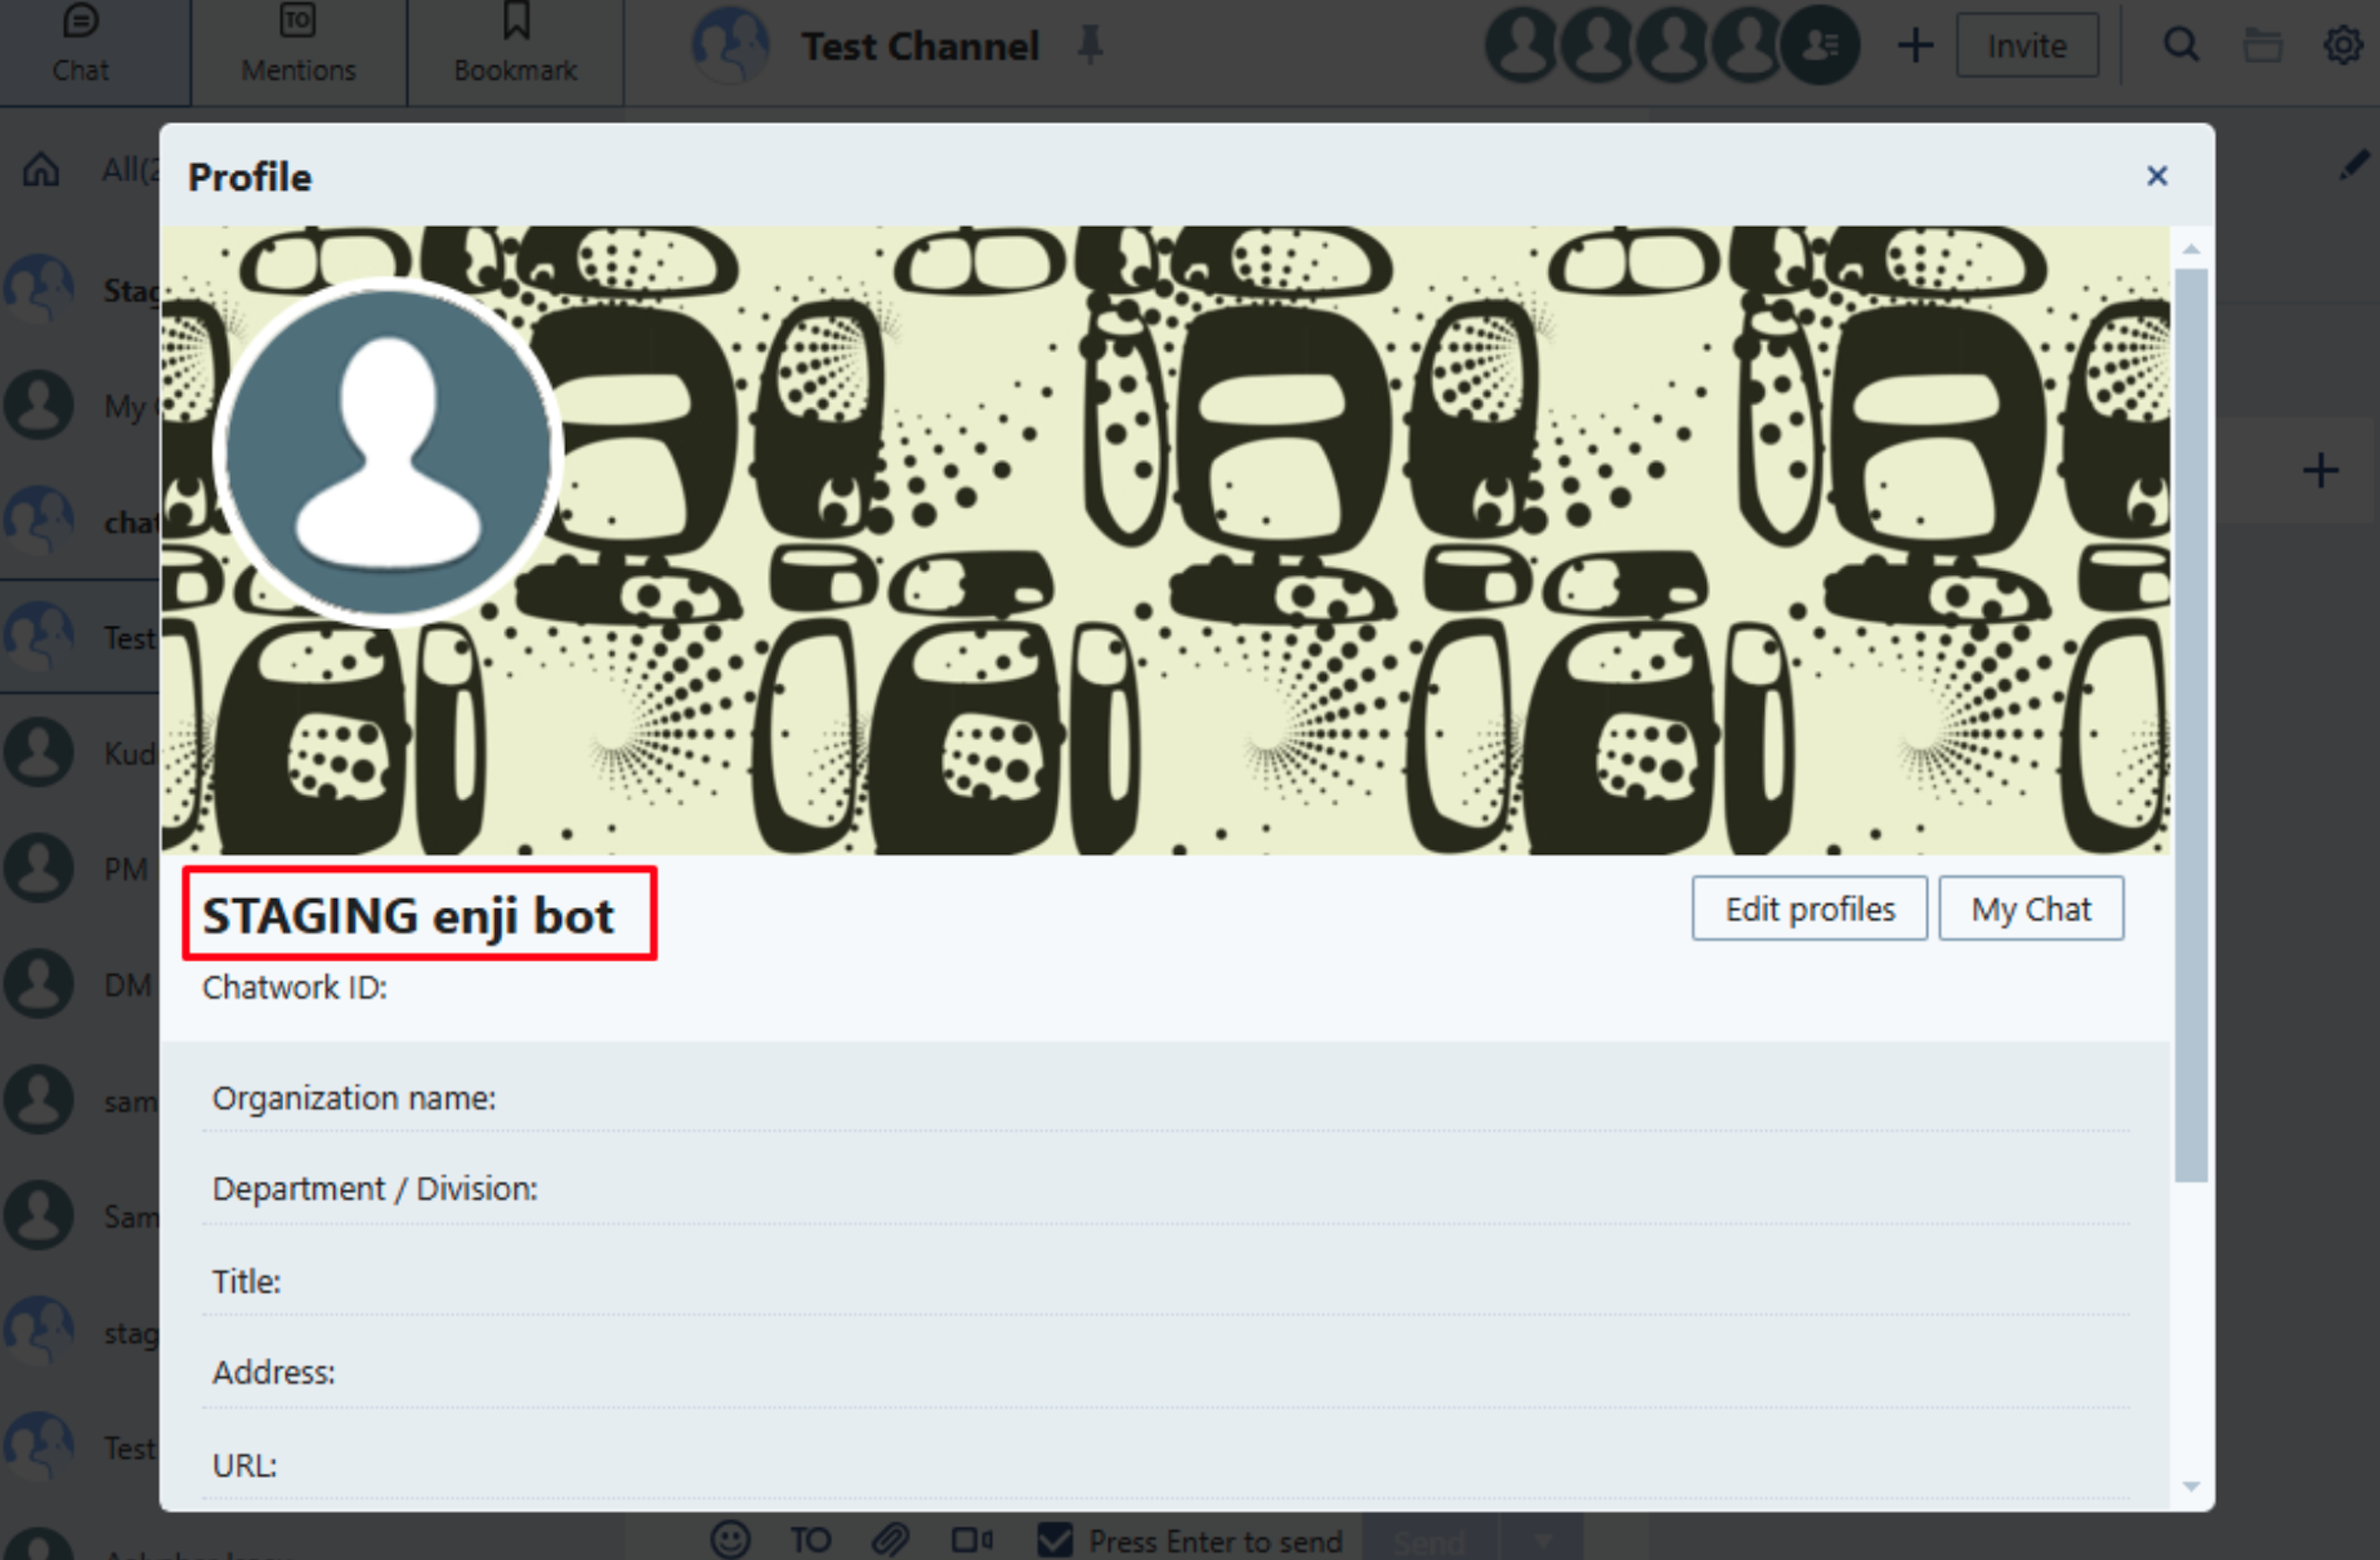2380x1560 pixels.
Task: Click the Title row
Action: (1166, 1281)
